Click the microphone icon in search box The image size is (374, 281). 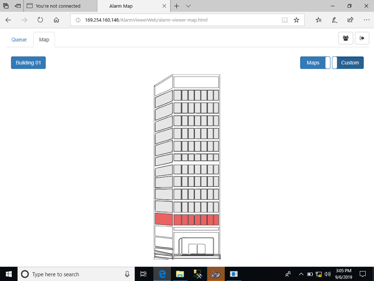[127, 274]
